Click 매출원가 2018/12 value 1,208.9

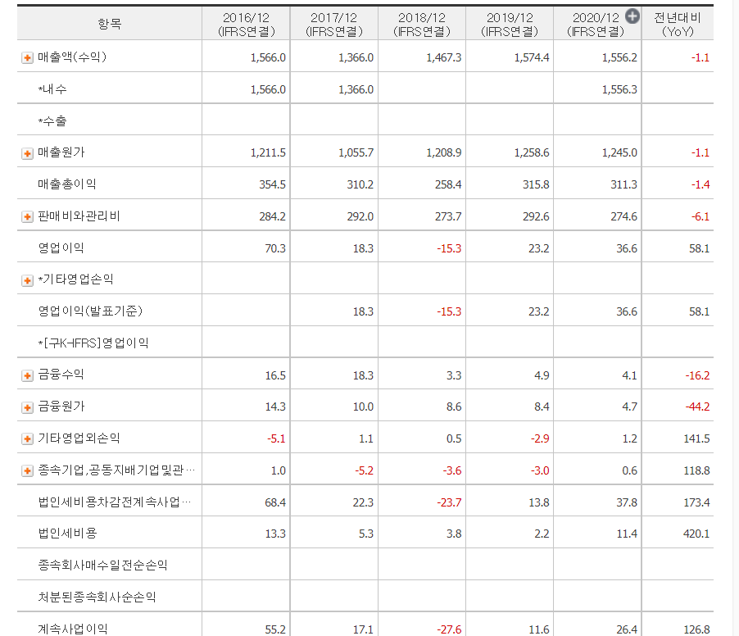tap(443, 152)
